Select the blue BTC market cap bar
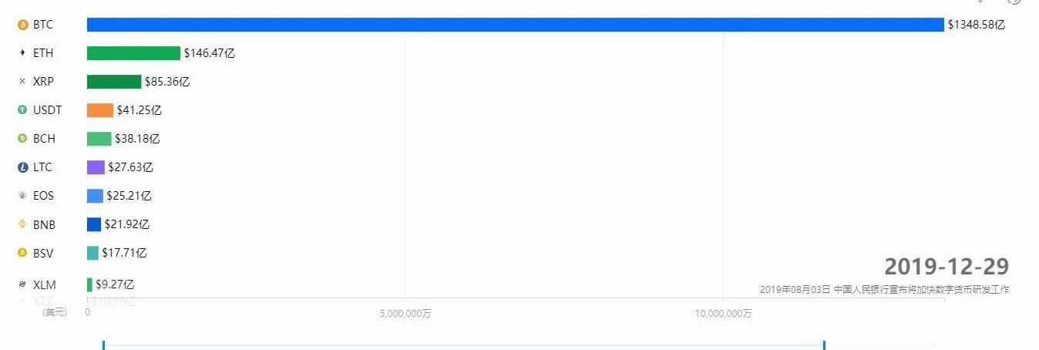 [x=515, y=25]
